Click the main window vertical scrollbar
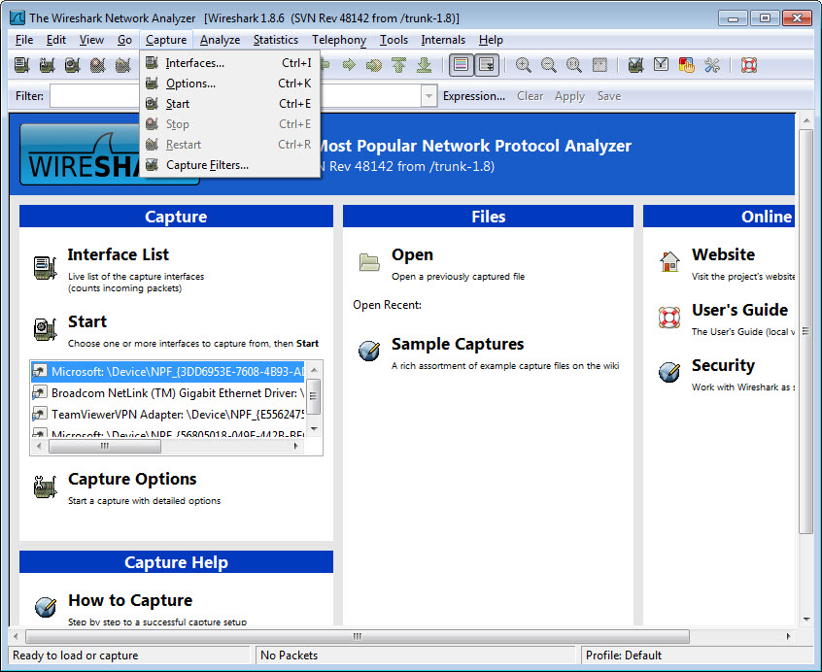This screenshot has height=672, width=822. (805, 330)
